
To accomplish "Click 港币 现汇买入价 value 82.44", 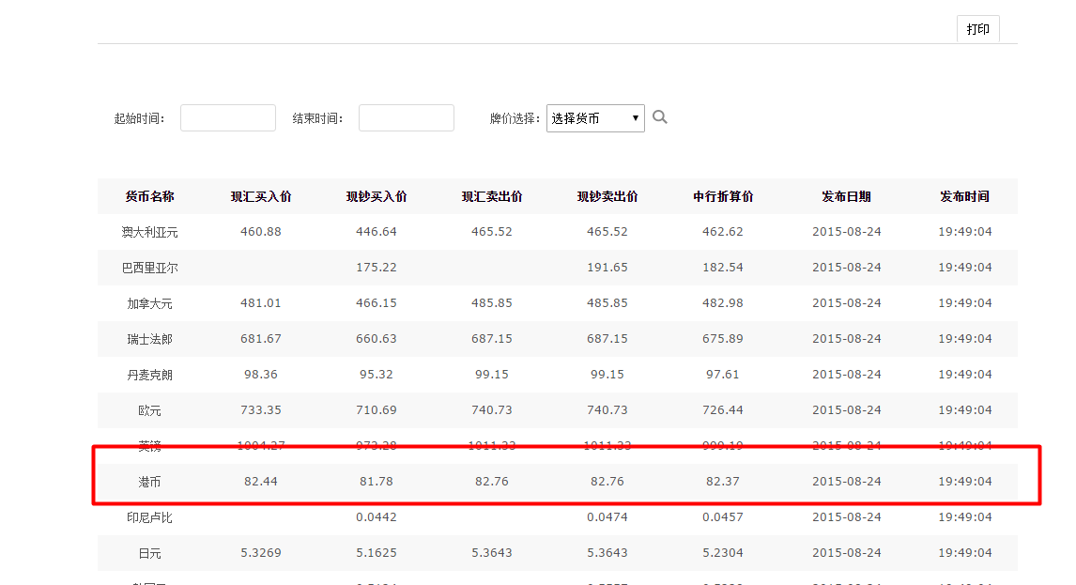I will [261, 482].
